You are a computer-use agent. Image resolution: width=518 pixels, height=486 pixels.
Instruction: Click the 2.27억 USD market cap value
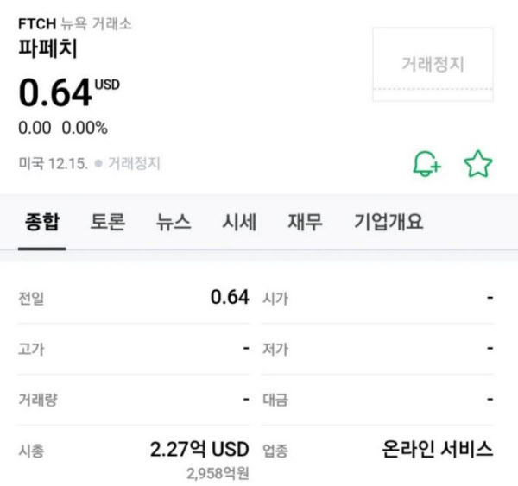pos(199,449)
